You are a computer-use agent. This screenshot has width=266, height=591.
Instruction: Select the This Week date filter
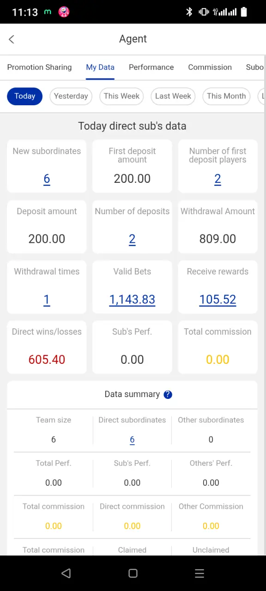pyautogui.click(x=121, y=96)
